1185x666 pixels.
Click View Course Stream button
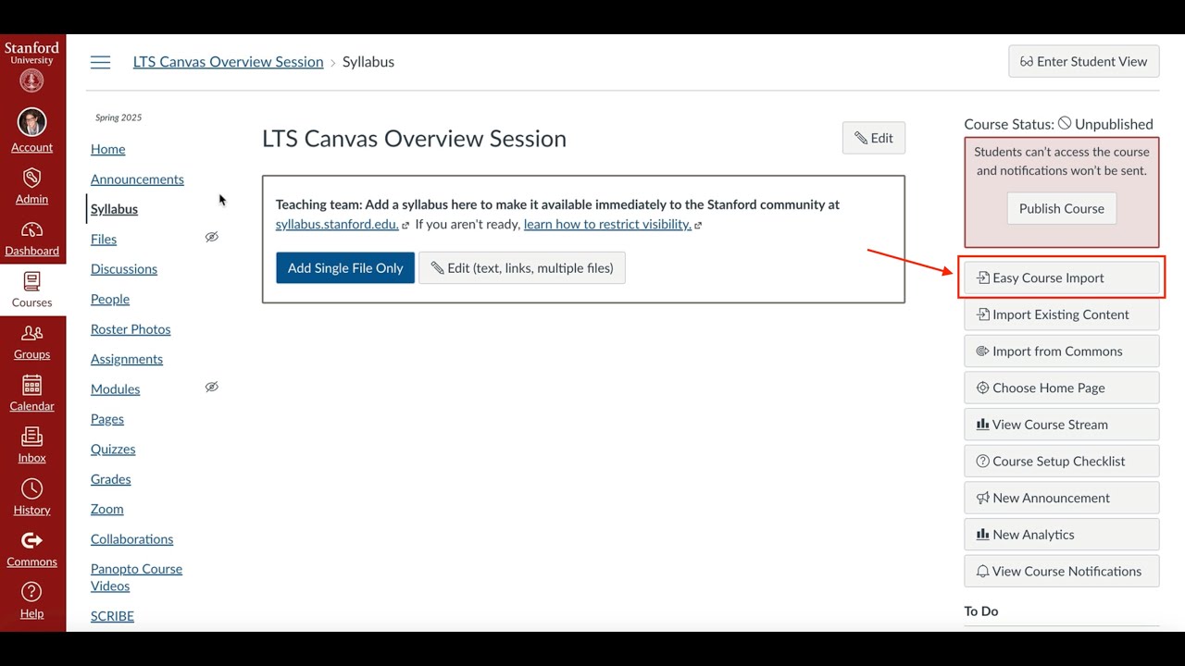pos(1061,425)
